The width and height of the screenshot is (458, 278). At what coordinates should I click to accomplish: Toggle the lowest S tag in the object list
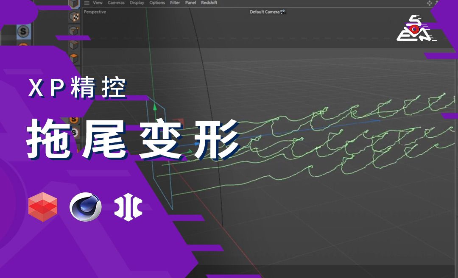(x=75, y=132)
